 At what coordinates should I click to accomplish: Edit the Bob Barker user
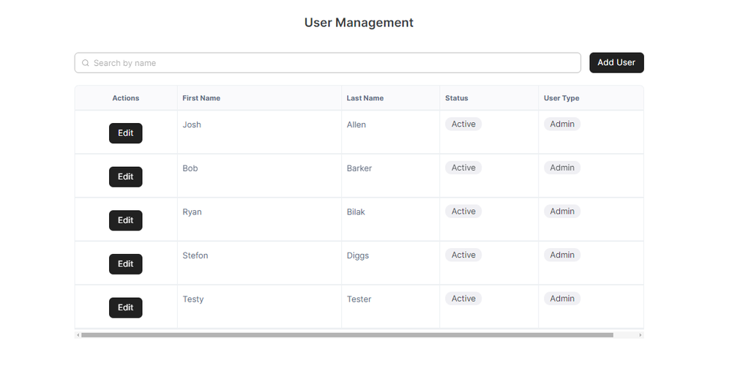tap(126, 177)
